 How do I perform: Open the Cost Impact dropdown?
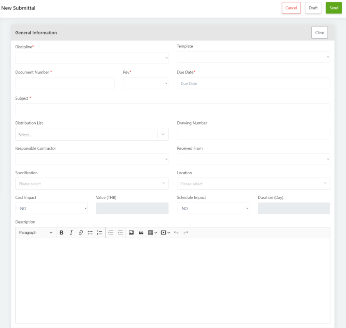click(51, 208)
